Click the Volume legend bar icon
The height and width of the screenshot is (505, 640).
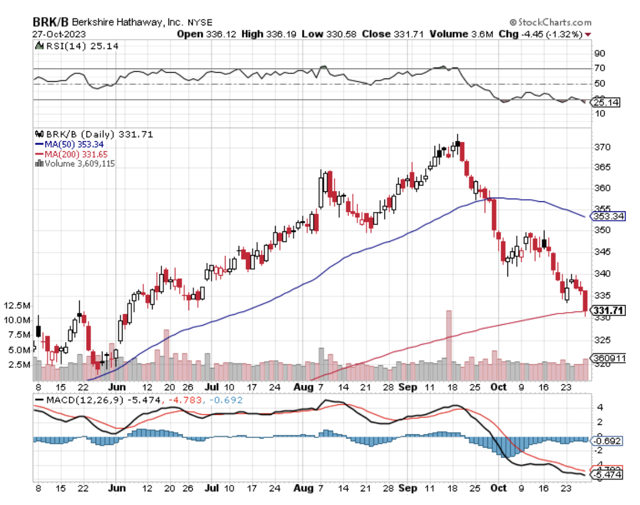pos(38,163)
